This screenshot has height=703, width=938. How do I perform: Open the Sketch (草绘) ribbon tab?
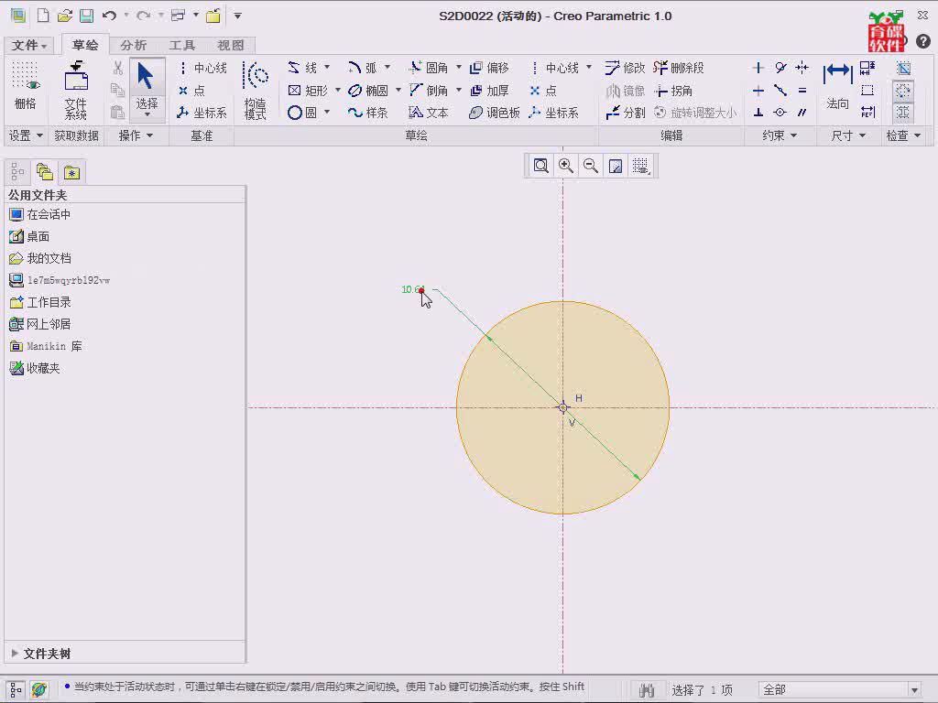[x=85, y=46]
